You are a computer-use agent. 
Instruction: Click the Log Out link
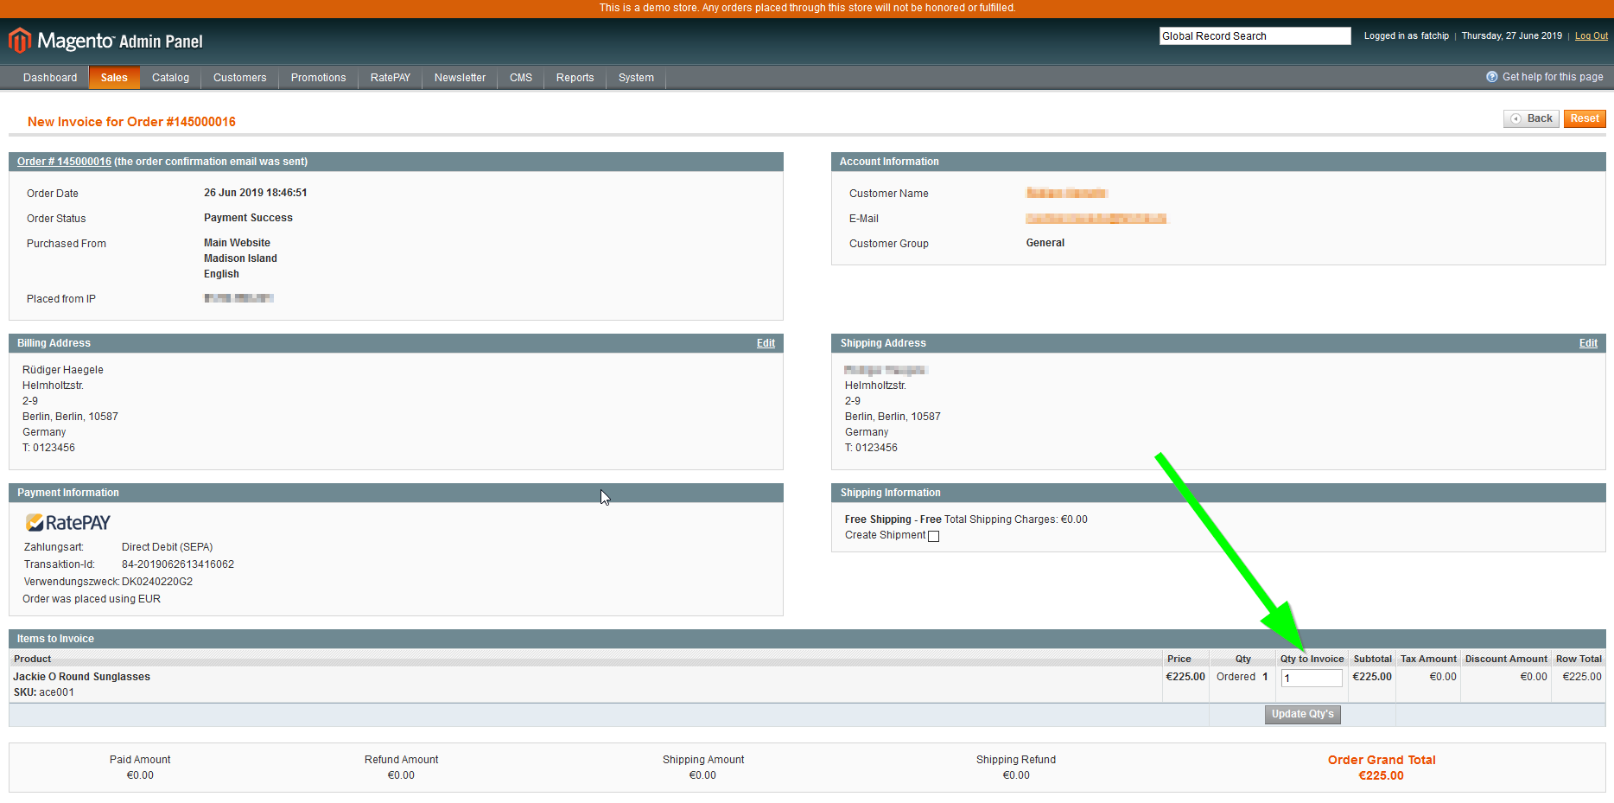1591,36
